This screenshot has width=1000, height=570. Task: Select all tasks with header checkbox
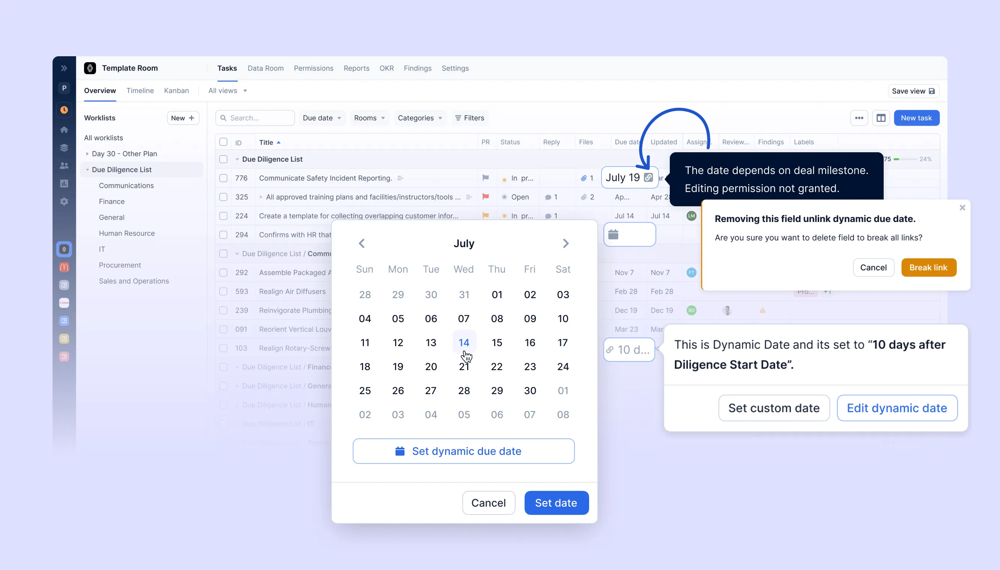(223, 142)
